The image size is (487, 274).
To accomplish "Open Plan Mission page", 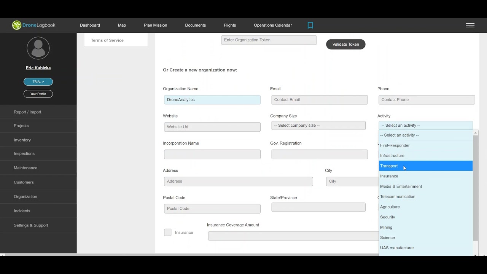I will [155, 25].
